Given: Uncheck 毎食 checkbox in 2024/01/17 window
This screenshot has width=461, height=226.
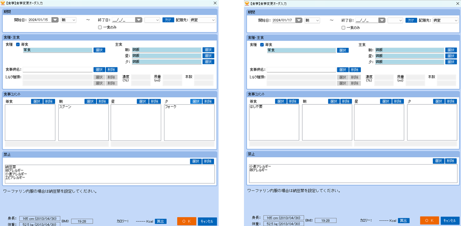Looking at the screenshot, I should click(262, 45).
